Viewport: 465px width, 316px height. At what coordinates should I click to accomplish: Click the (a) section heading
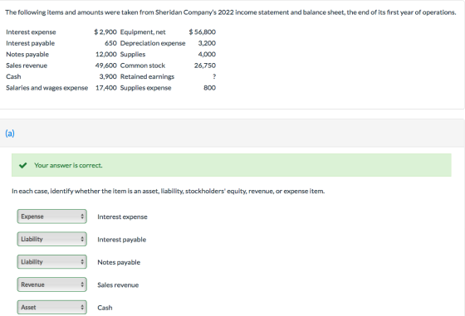click(10, 134)
